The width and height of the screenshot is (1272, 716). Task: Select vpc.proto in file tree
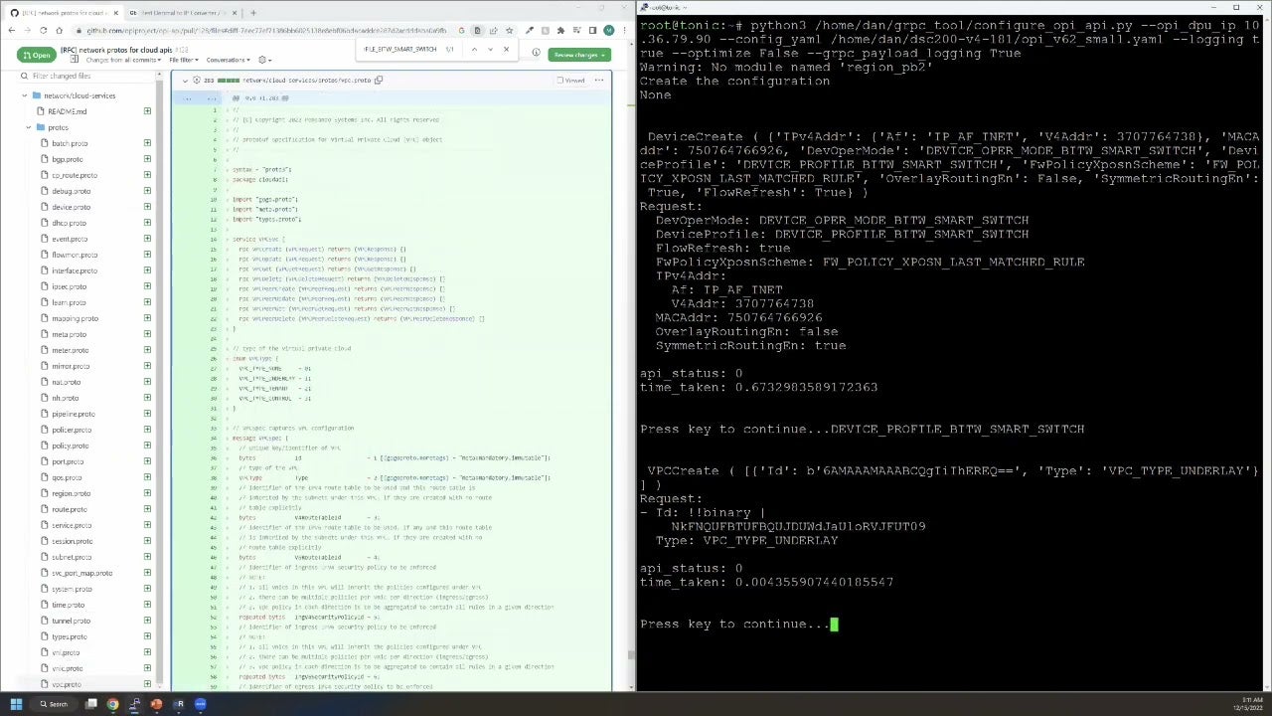click(x=67, y=684)
